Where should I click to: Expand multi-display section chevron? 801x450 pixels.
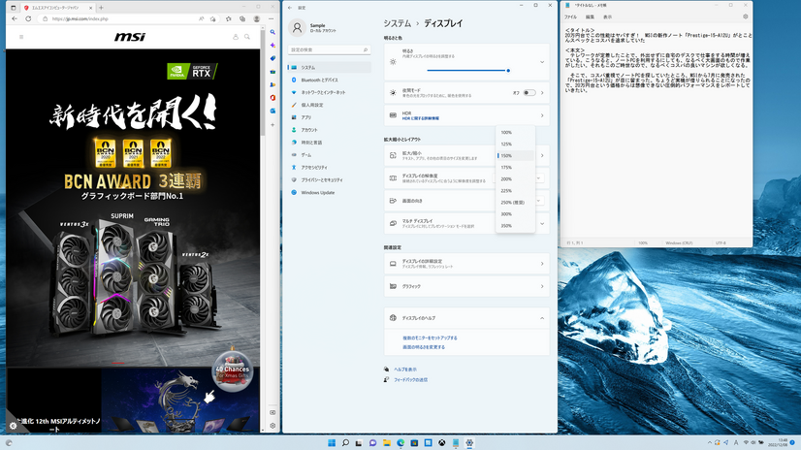tap(542, 223)
